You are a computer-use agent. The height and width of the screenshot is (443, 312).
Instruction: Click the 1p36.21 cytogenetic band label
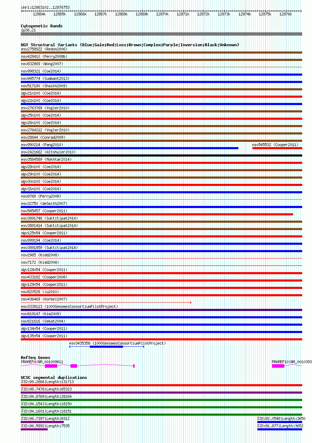point(28,30)
